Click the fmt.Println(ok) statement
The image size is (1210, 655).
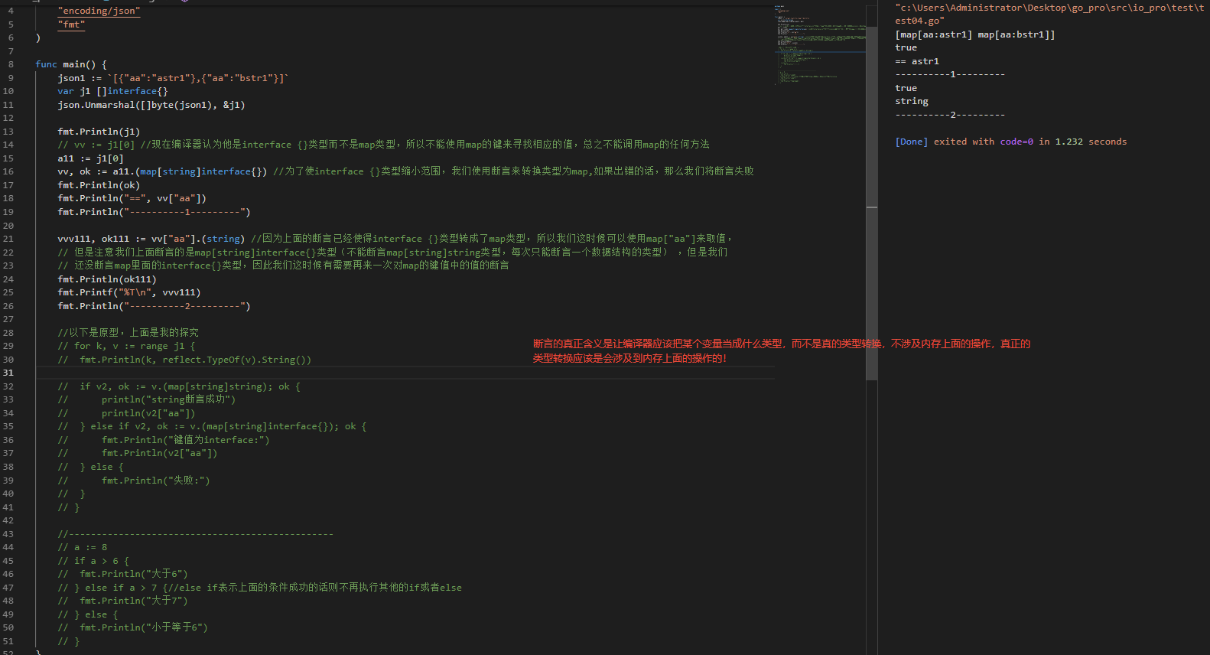[99, 185]
